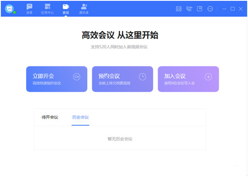Schedule a meeting via 预约会议 card
248x179 pixels.
(x=122, y=79)
